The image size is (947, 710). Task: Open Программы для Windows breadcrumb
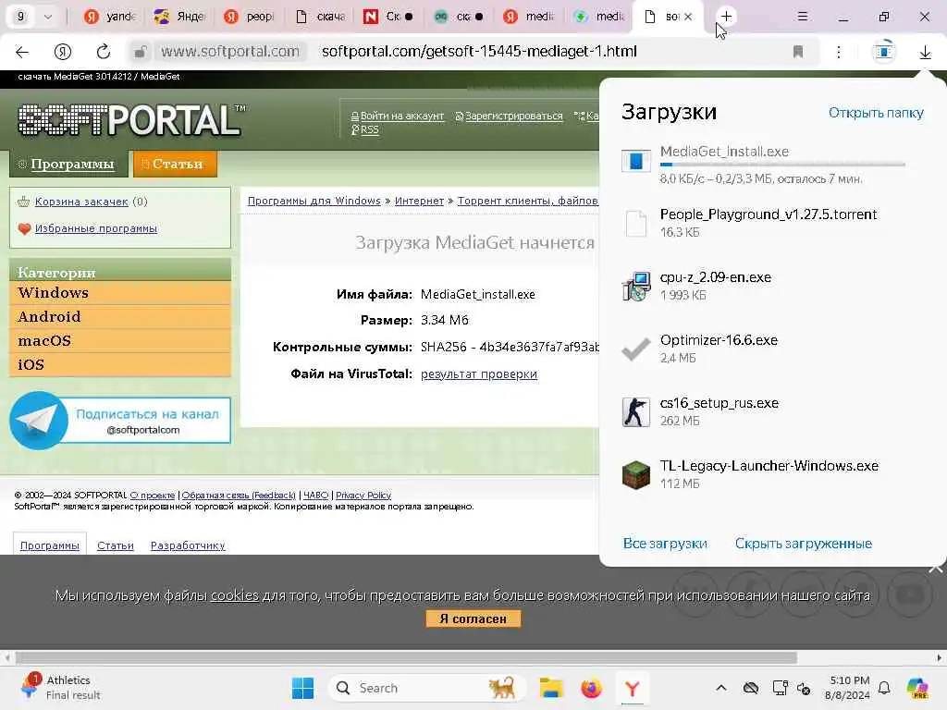(x=314, y=201)
